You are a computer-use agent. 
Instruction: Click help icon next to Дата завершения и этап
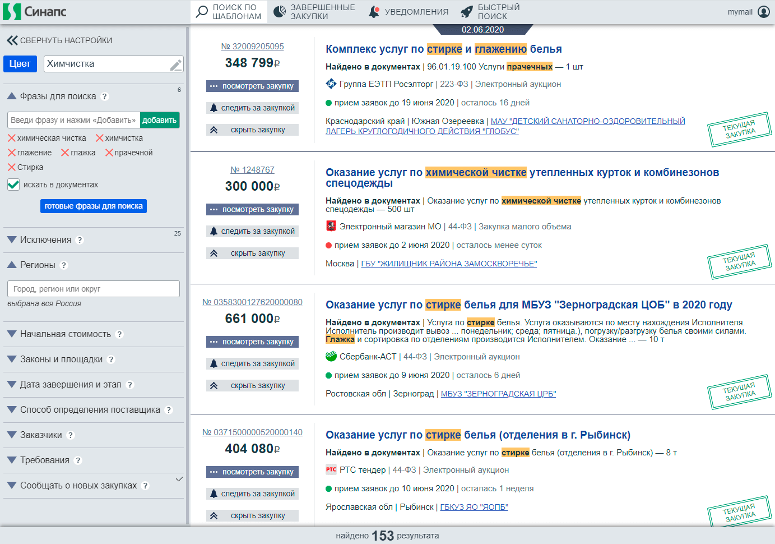[x=130, y=385]
